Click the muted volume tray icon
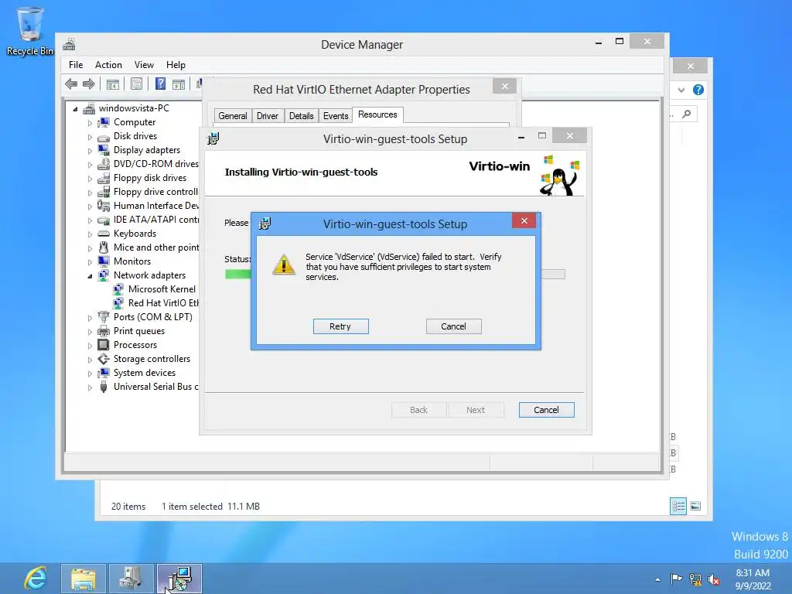Image resolution: width=792 pixels, height=594 pixels. coord(714,579)
